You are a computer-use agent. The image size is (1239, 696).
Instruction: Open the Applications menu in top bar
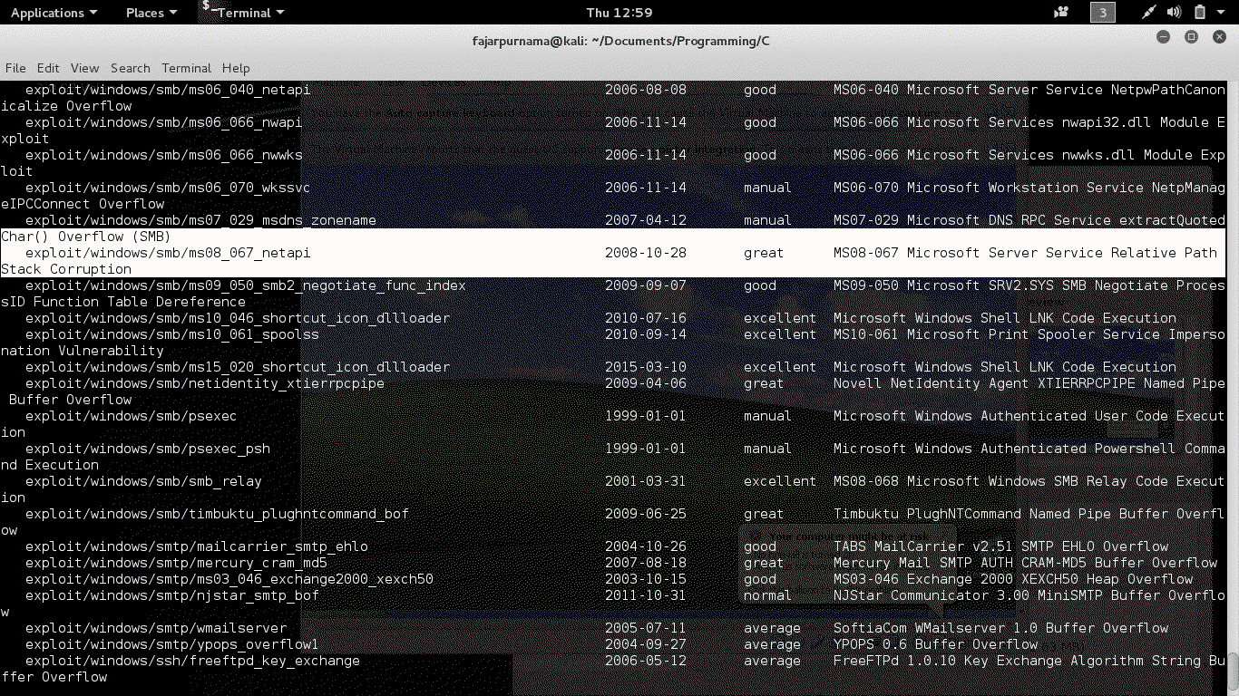coord(54,13)
